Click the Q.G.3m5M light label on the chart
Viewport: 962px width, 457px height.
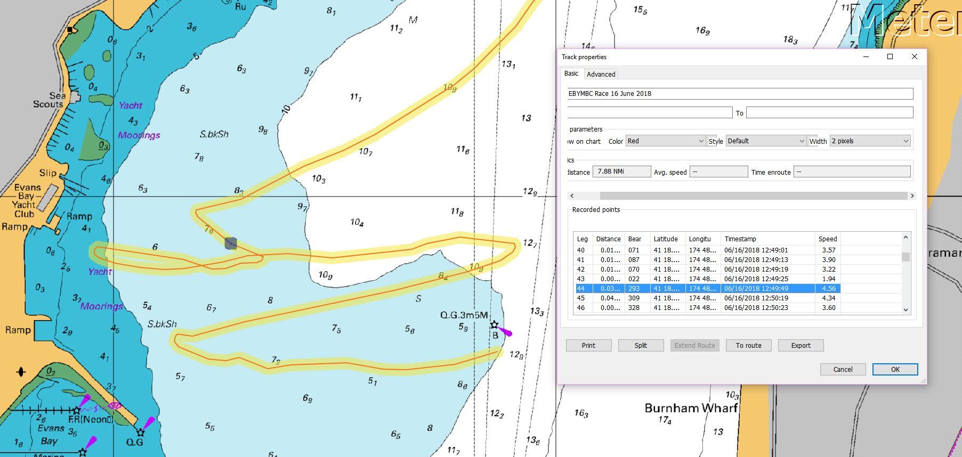464,315
